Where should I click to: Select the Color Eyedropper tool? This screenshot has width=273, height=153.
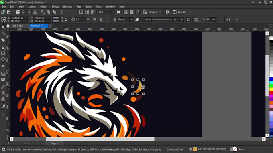tap(3, 87)
